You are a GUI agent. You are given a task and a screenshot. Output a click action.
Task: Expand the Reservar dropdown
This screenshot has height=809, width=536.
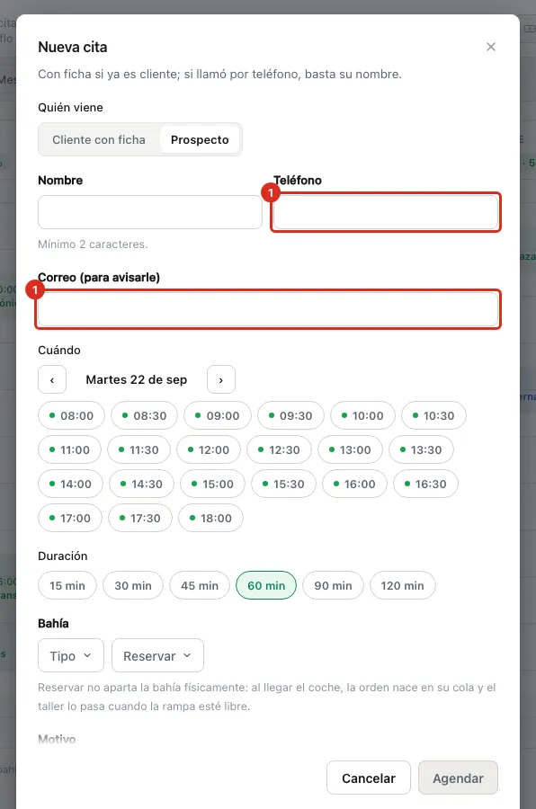click(157, 655)
